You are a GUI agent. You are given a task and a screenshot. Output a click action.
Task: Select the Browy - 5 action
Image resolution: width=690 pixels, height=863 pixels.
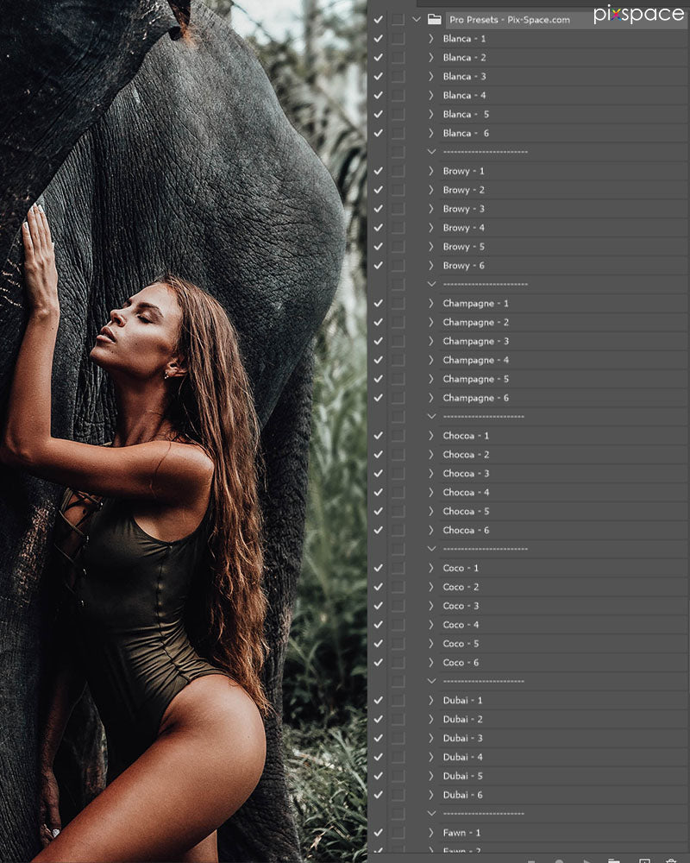pyautogui.click(x=463, y=247)
